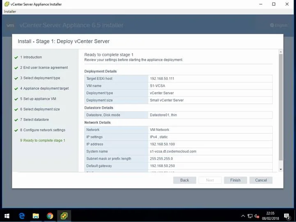296x222 pixels.
Task: Click the vCenter icon in title bar
Action: tap(7, 4)
